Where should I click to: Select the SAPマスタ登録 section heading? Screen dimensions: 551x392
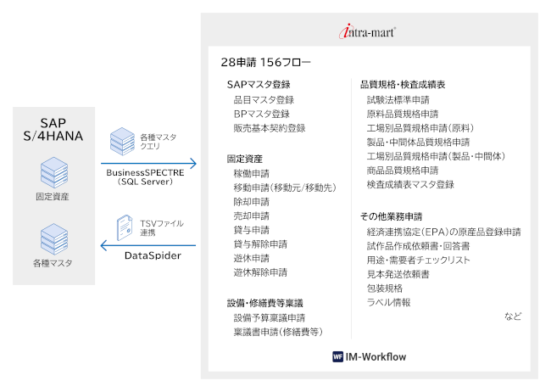259,85
